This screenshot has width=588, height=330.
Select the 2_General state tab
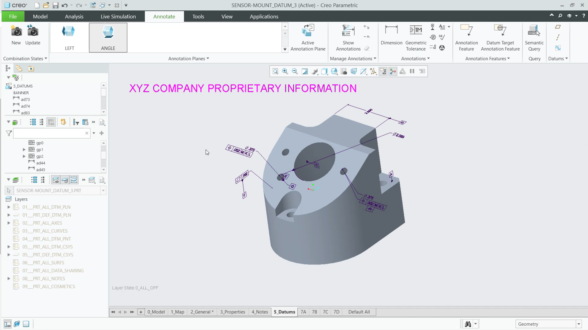[202, 312]
